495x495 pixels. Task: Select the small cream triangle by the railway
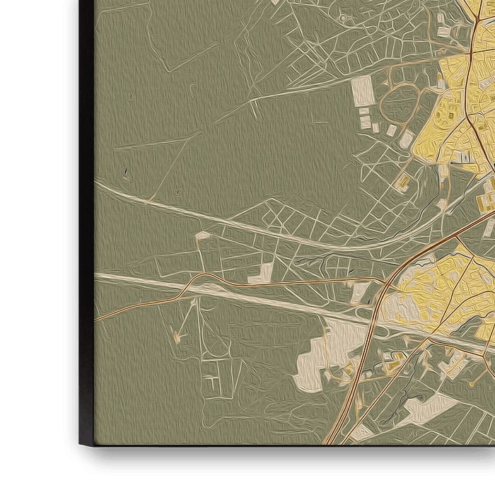202,234
